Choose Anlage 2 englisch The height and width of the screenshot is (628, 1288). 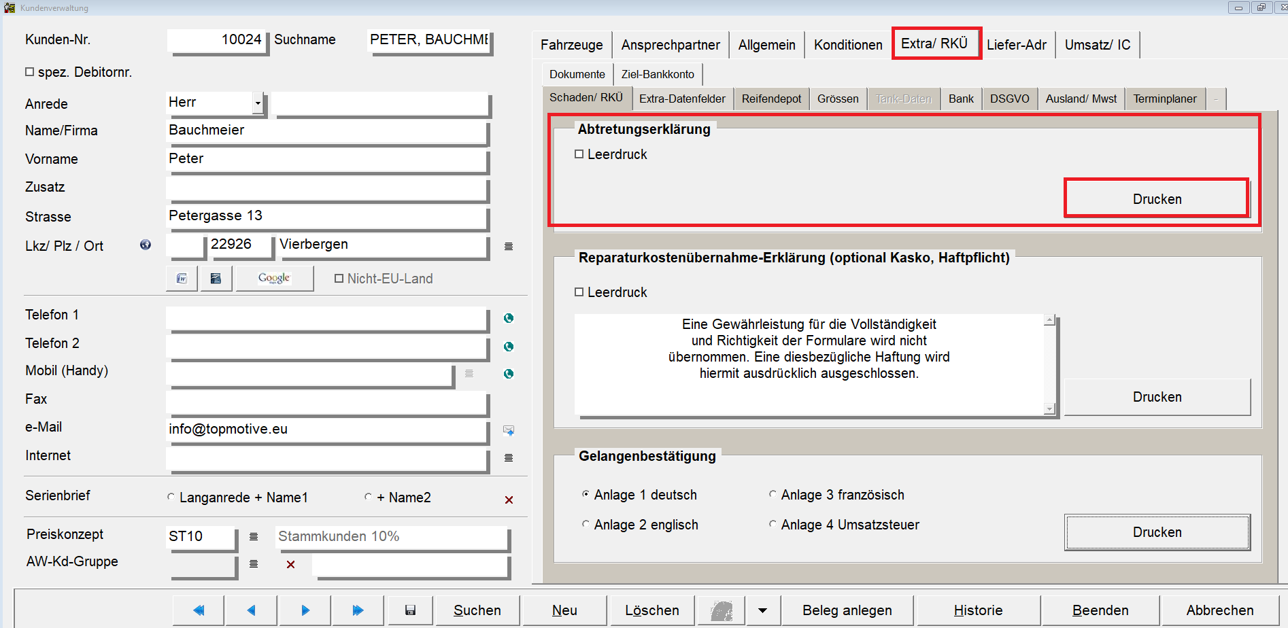[586, 524]
